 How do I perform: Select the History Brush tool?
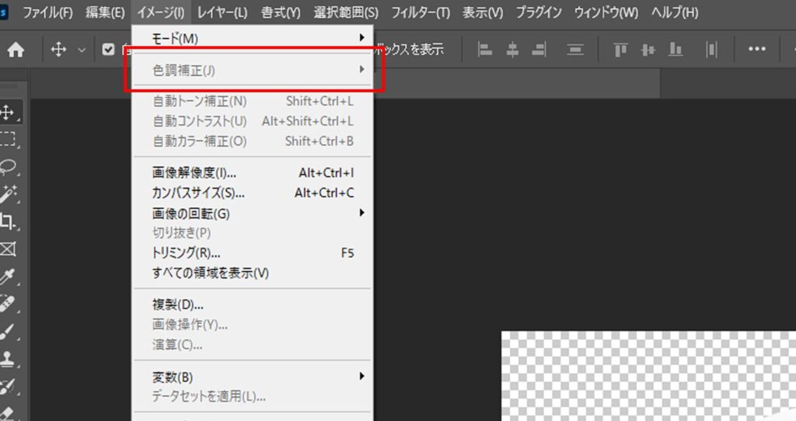pos(8,387)
